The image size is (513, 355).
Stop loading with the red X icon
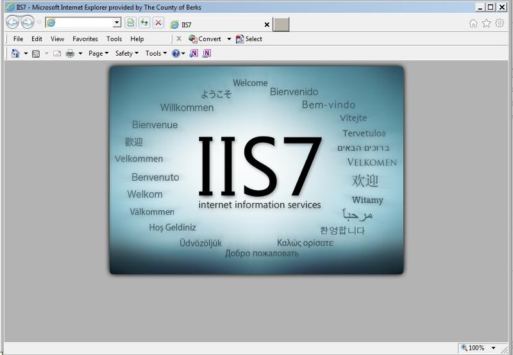point(158,22)
